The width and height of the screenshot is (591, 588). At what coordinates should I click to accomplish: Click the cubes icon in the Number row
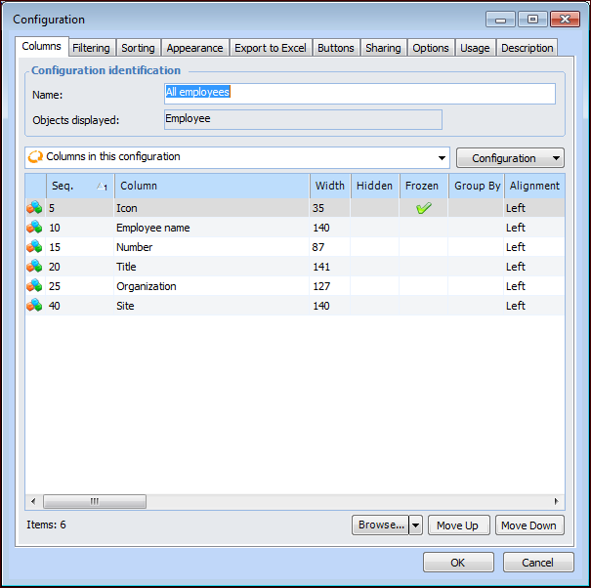point(34,247)
